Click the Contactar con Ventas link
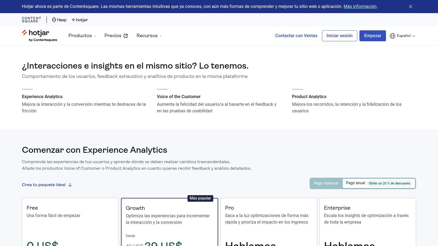Screen dimensions: 438x246 point(296,36)
